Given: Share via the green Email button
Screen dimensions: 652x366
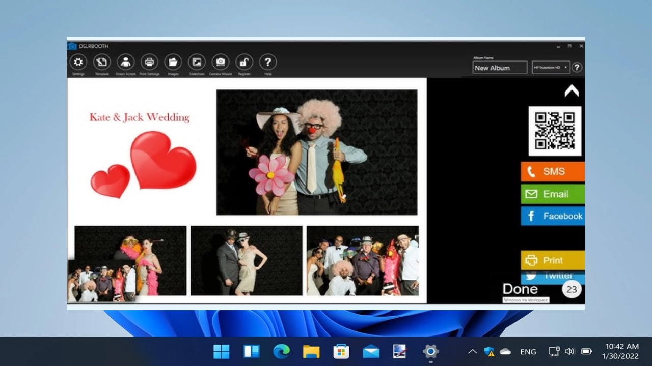Looking at the screenshot, I should tap(553, 194).
